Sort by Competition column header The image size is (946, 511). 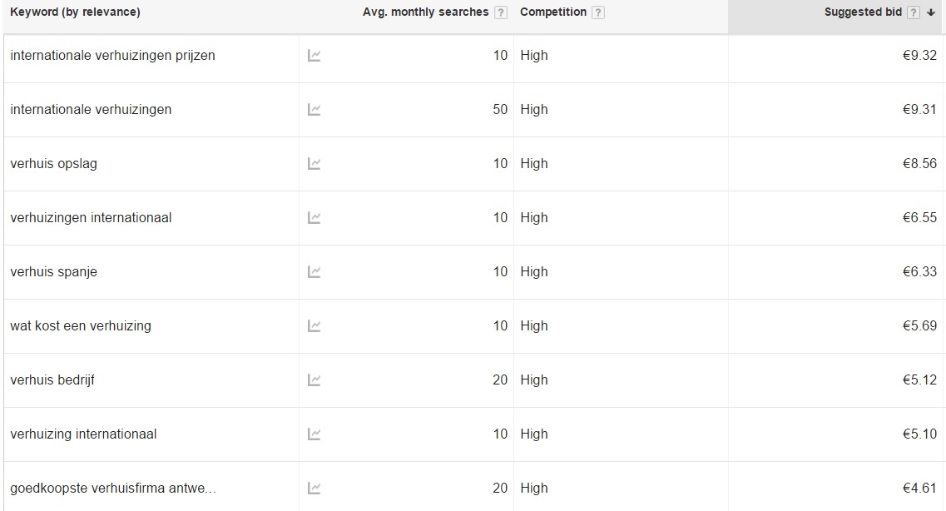(553, 12)
